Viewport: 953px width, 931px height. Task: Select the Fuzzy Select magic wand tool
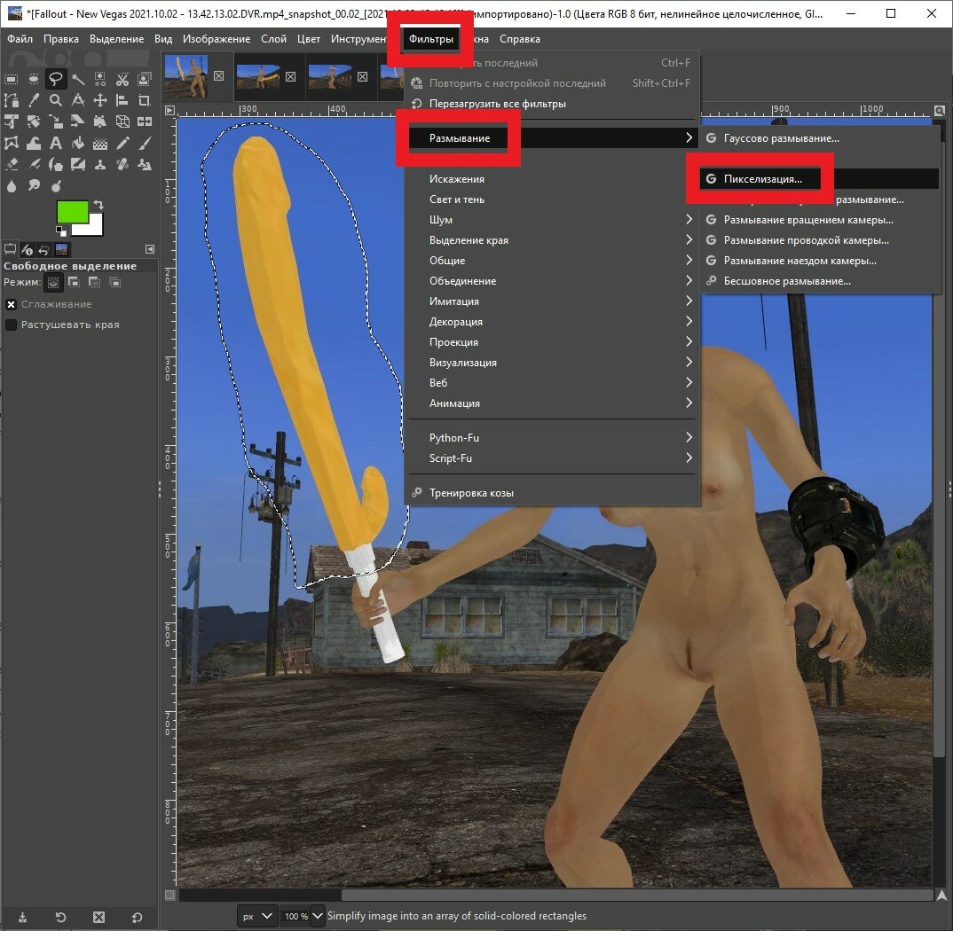click(x=78, y=78)
